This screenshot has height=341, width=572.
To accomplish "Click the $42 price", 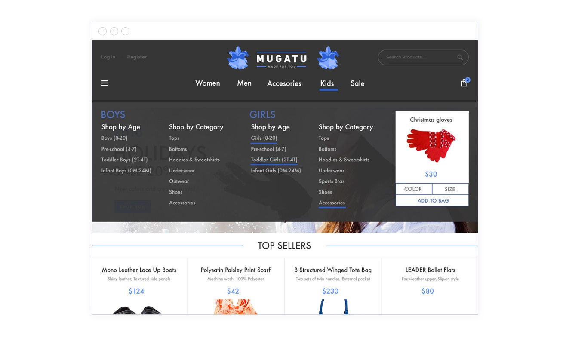I will coord(233,291).
